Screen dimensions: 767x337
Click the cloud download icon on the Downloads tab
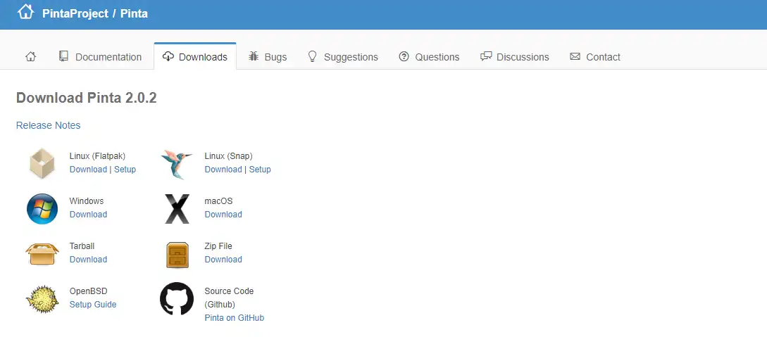[168, 56]
